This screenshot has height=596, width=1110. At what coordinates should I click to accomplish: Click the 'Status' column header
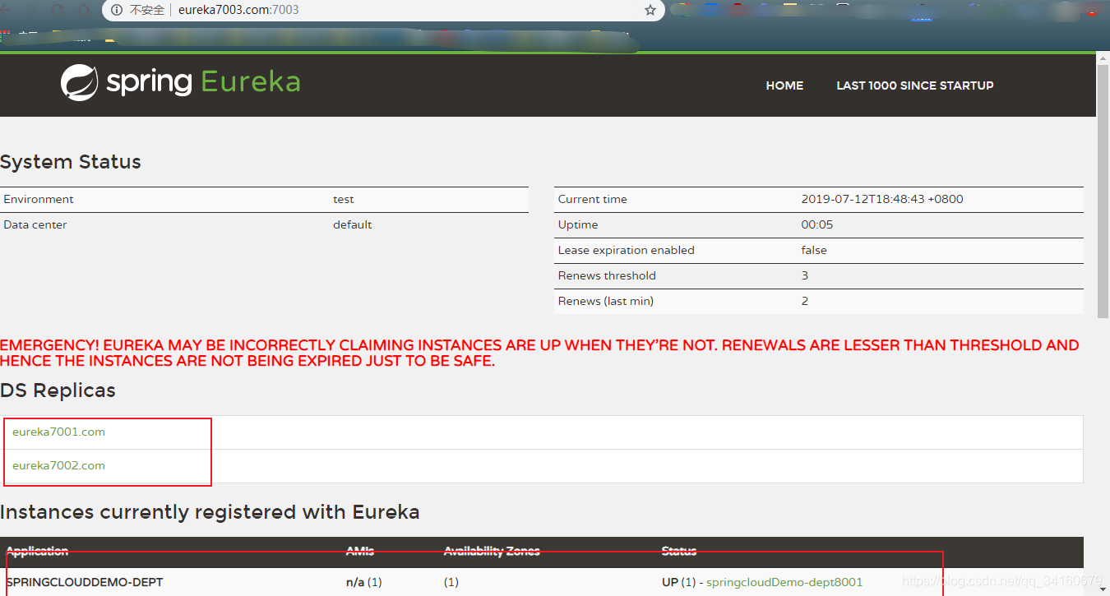pos(679,551)
